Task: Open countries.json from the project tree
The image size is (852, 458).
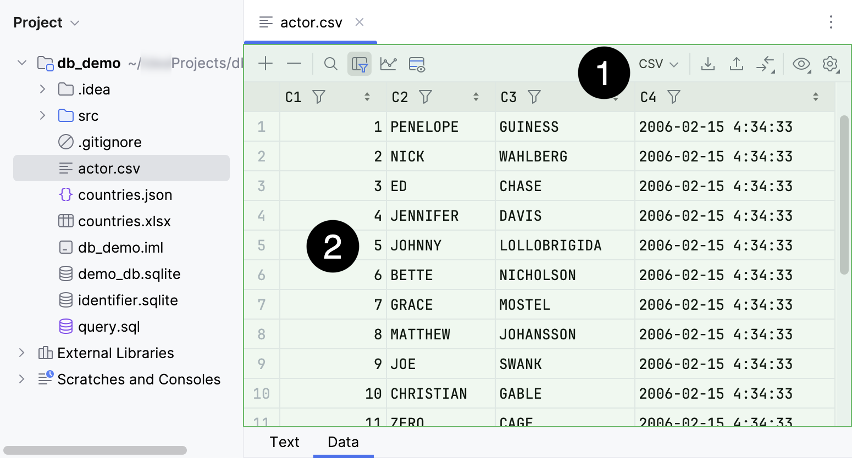Action: (x=125, y=194)
